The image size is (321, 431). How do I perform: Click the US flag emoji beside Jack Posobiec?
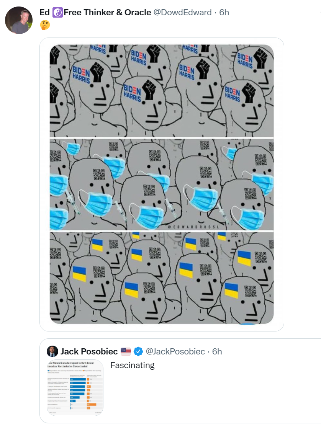(x=126, y=351)
